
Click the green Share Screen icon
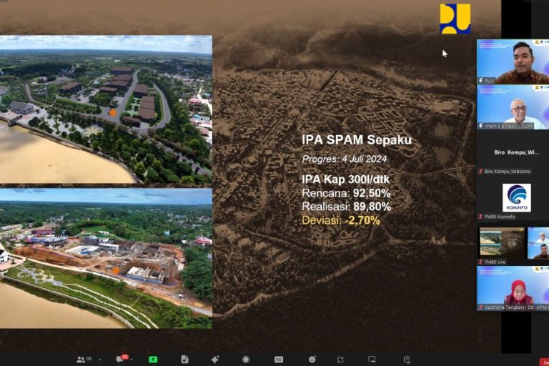click(153, 359)
